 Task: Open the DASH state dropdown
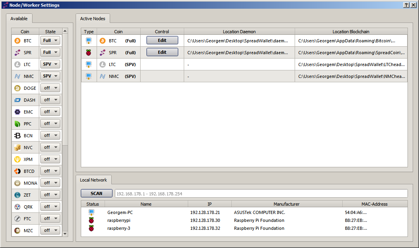pyautogui.click(x=50, y=100)
